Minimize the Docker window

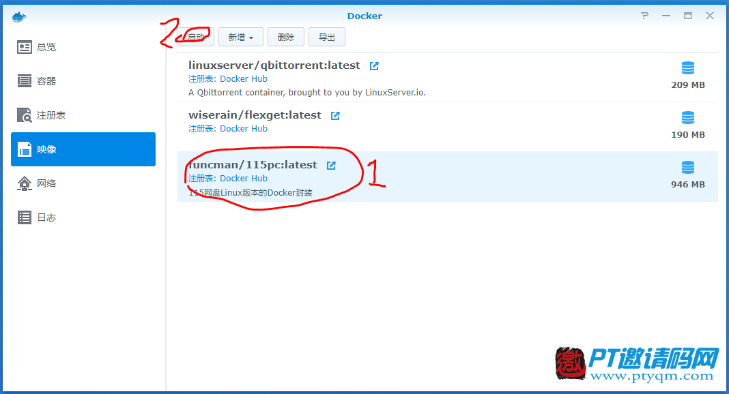pos(666,16)
